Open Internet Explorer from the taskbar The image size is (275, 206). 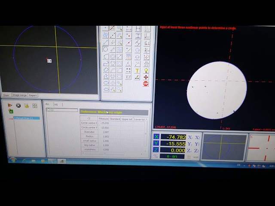(x=24, y=161)
